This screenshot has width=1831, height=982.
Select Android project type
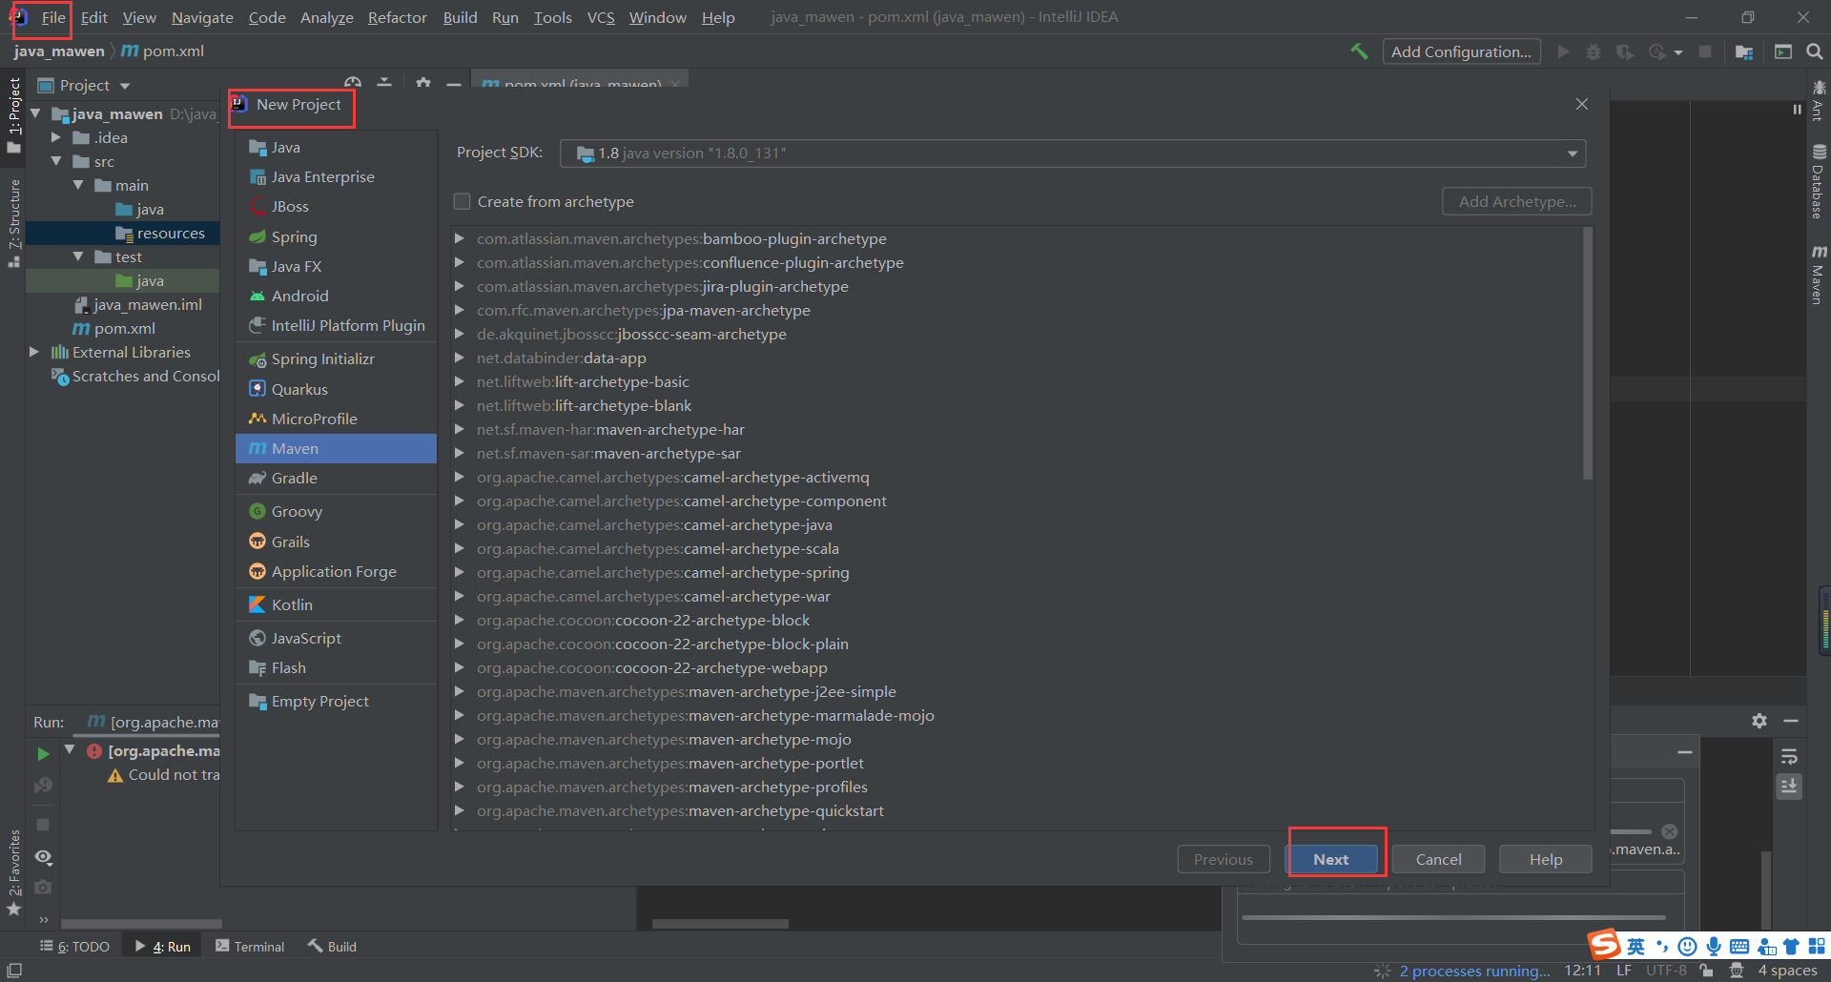336,296
